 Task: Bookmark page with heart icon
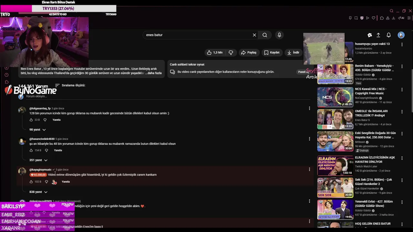click(374, 18)
